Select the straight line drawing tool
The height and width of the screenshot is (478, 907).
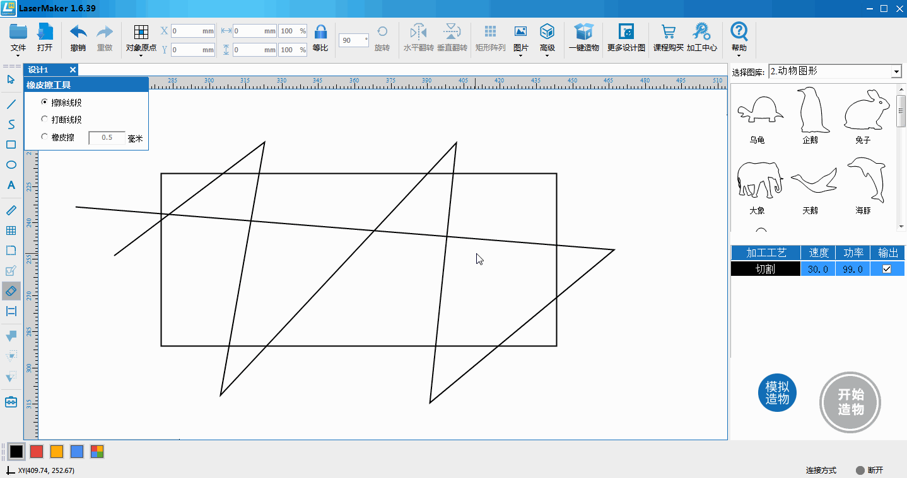11,104
